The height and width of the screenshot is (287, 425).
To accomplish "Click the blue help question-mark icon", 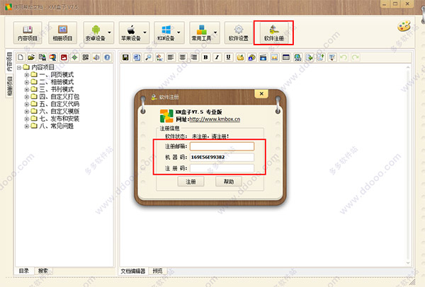I will [108, 57].
